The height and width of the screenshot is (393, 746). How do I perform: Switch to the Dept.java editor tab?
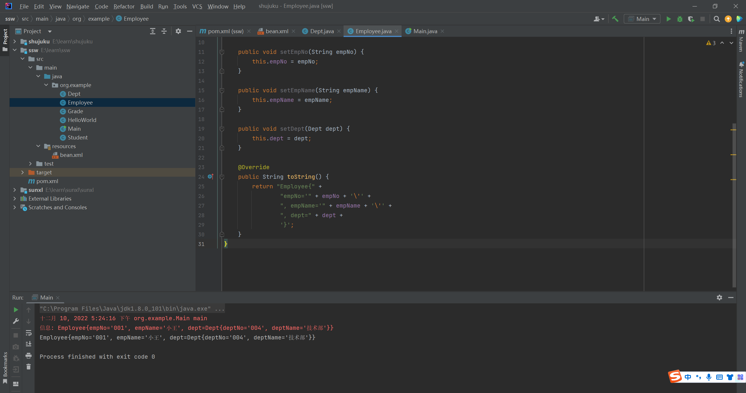pos(321,31)
